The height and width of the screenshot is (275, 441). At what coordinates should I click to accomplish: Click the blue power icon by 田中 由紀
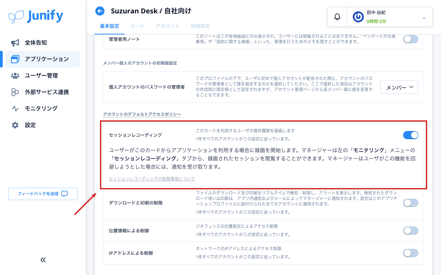[358, 17]
